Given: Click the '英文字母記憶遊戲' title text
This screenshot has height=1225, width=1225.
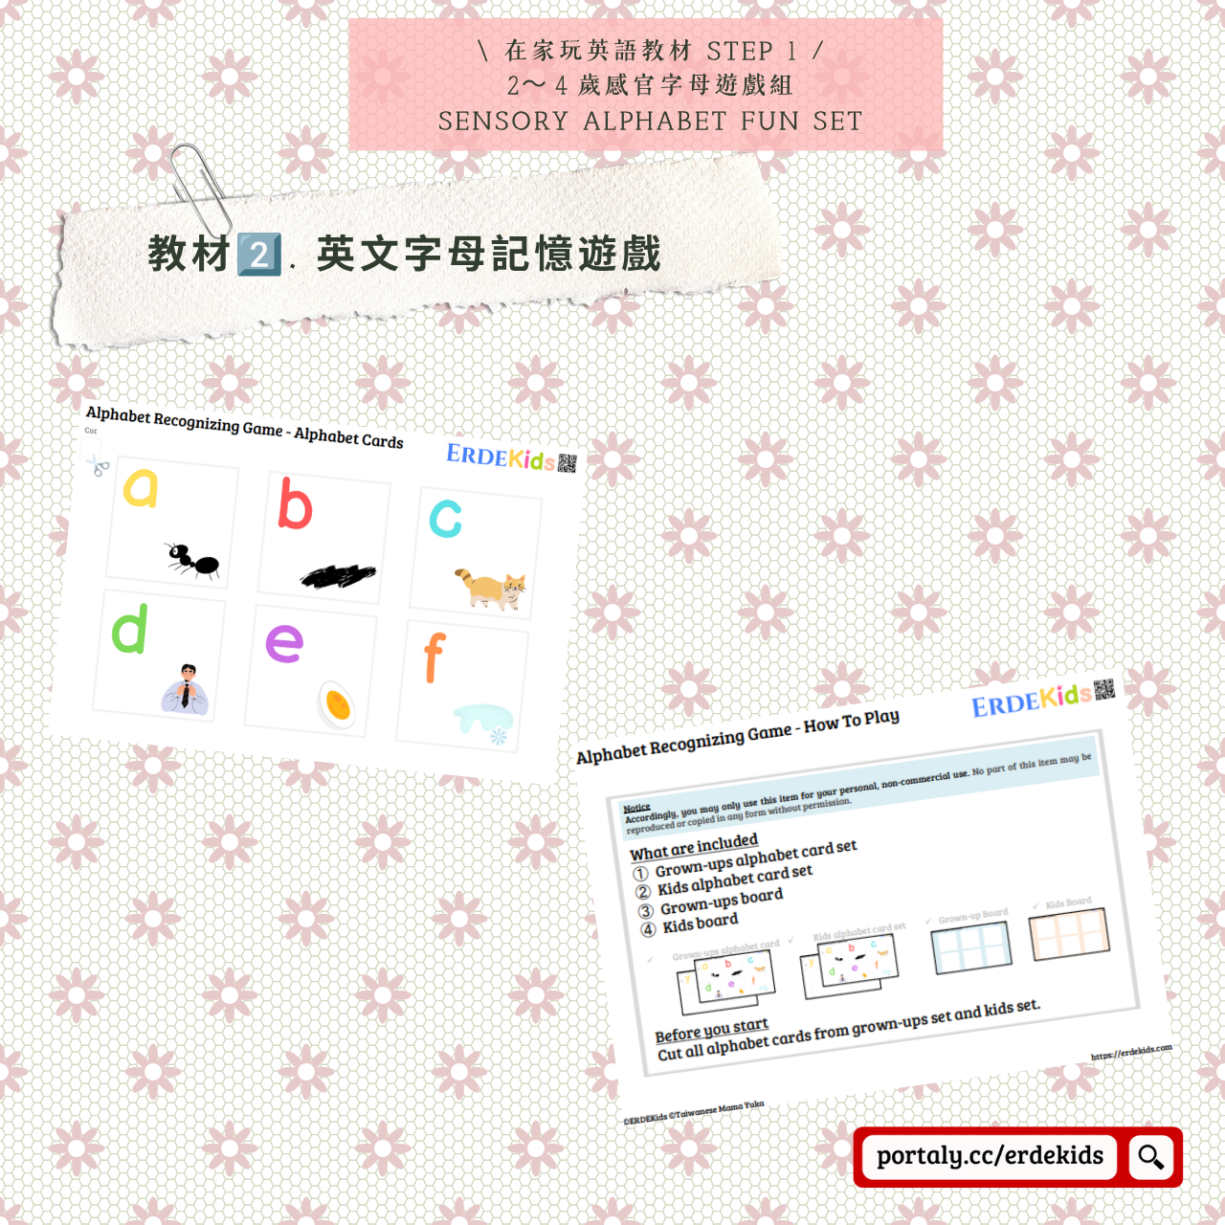Looking at the screenshot, I should 489,255.
